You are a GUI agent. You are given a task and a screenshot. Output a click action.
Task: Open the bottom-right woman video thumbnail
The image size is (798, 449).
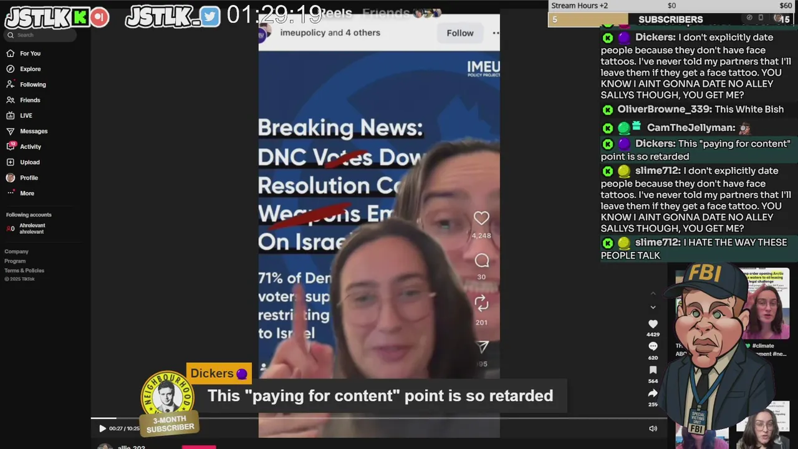tap(764, 425)
